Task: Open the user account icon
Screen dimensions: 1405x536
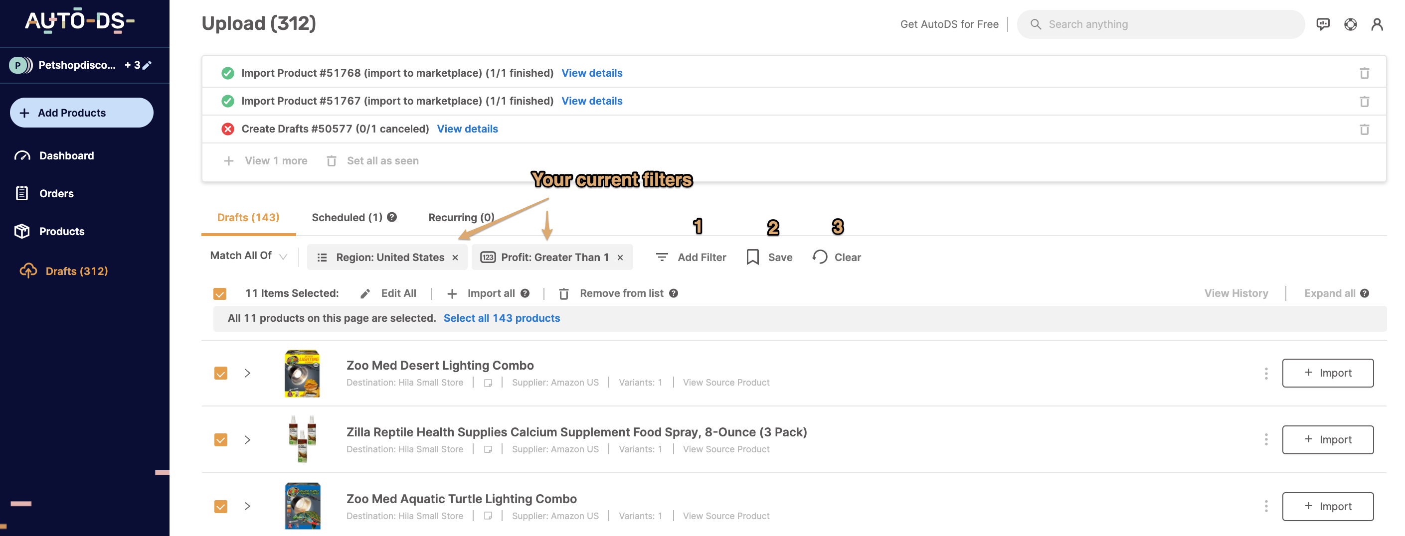Action: coord(1377,24)
